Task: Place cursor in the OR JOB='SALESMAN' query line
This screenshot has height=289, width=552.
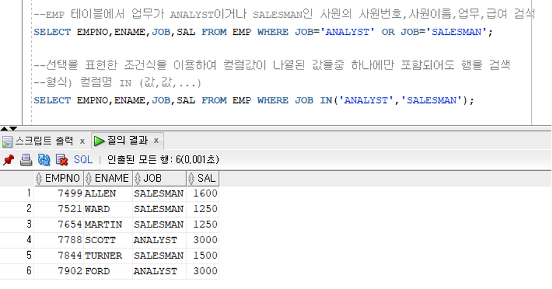Action: (263, 32)
